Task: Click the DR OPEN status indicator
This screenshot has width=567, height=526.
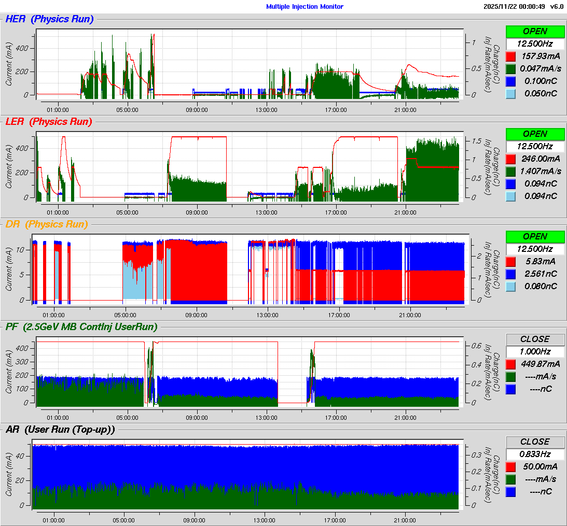Action: pos(535,236)
